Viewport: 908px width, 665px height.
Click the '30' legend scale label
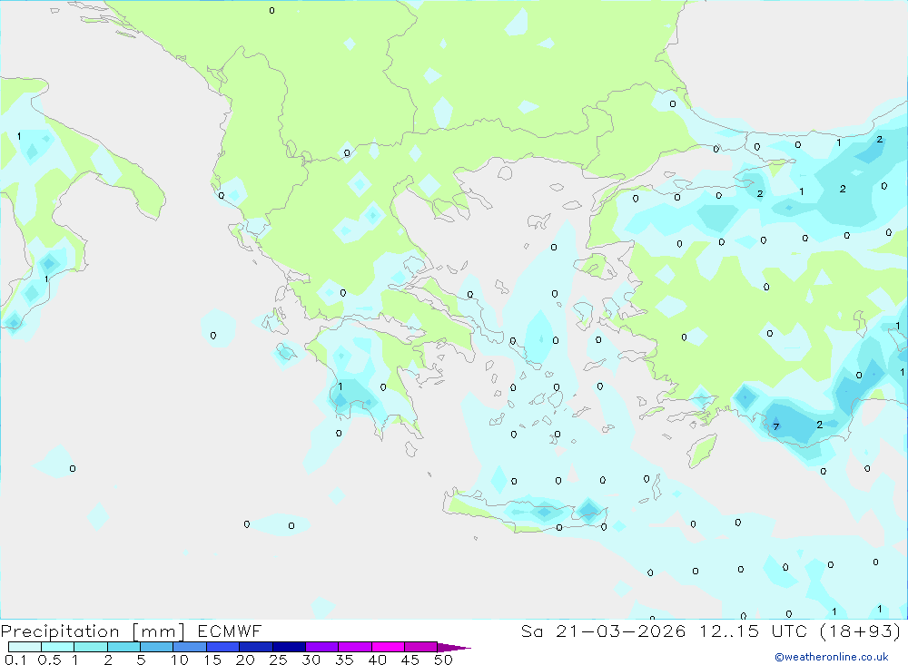[x=311, y=660]
